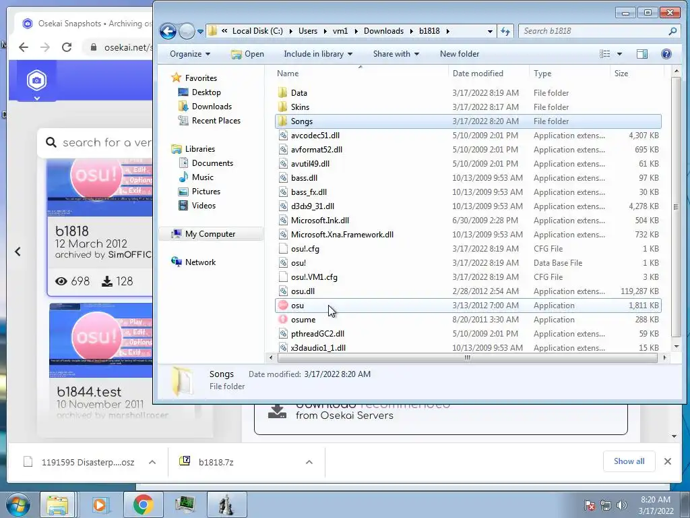The image size is (690, 518).
Task: Select the osu!.cfg file icon
Action: point(283,248)
